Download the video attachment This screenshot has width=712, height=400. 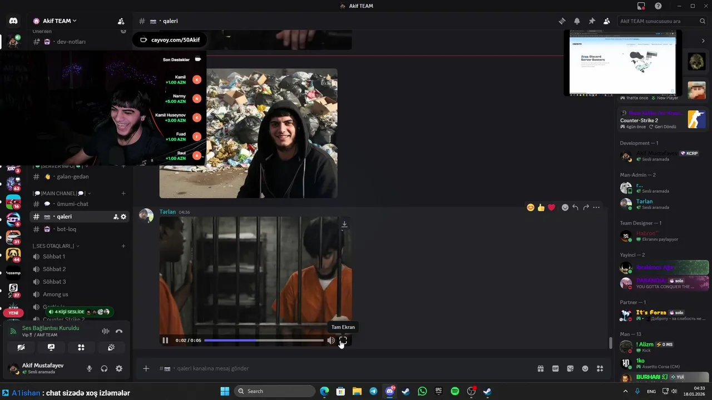tap(344, 224)
